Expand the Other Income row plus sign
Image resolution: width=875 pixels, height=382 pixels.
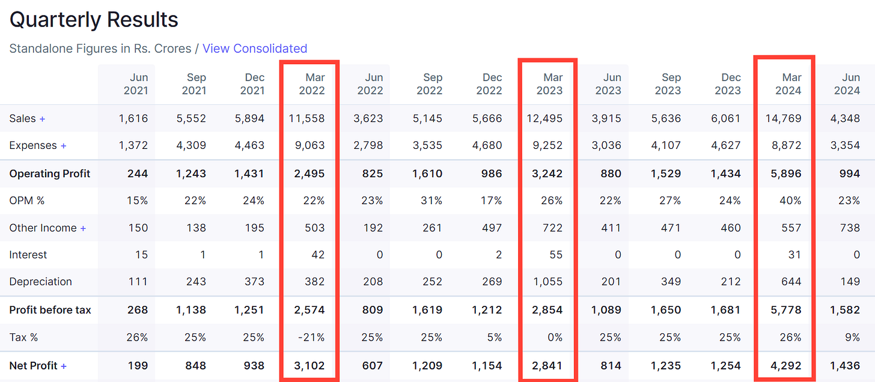[x=83, y=228]
